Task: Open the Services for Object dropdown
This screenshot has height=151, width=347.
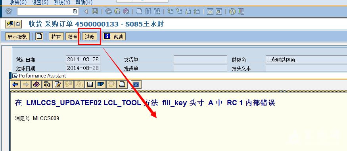Action: (18, 24)
